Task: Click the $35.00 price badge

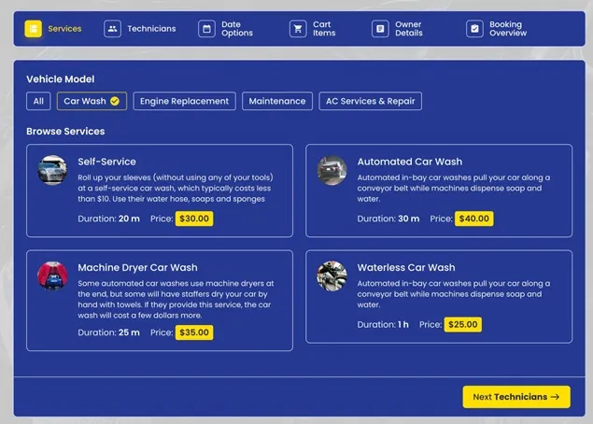Action: tap(194, 332)
